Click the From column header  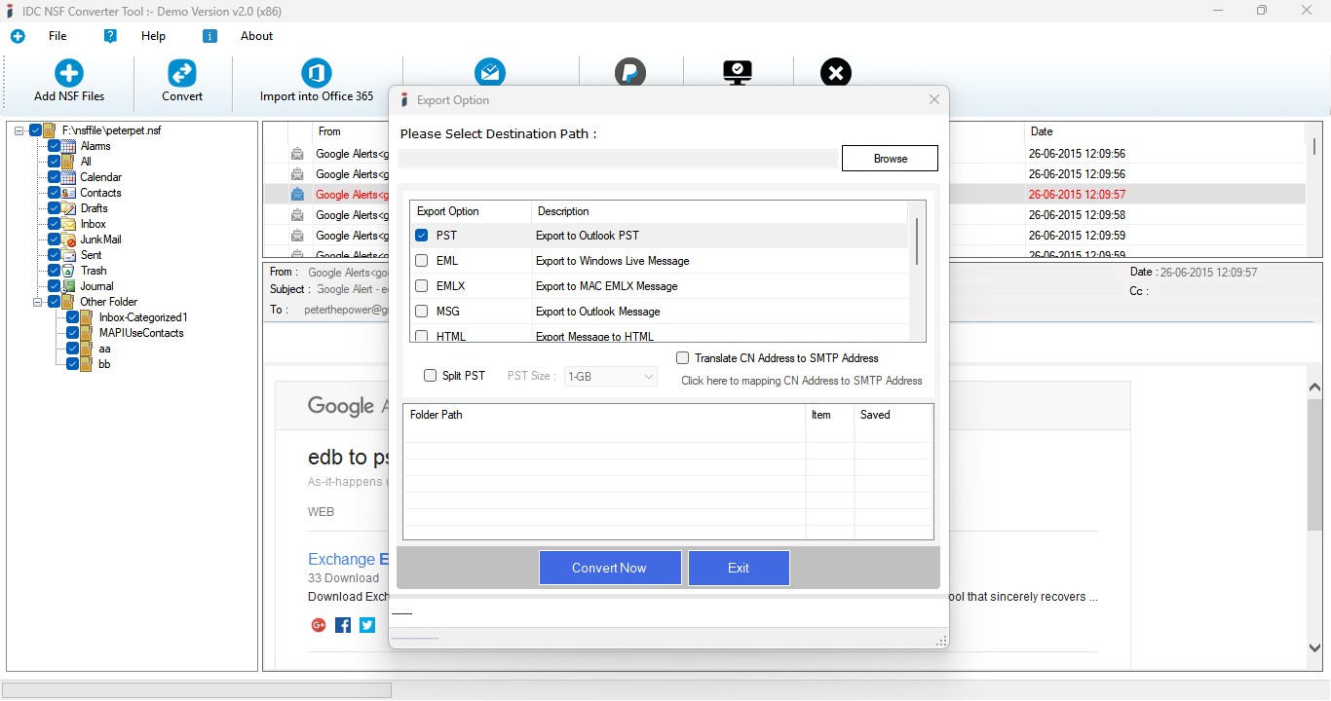[329, 131]
